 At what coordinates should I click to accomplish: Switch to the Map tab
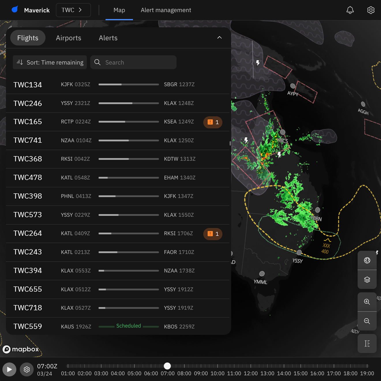(x=119, y=10)
